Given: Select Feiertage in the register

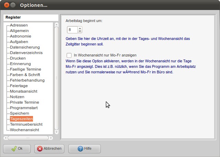Looking at the screenshot, I should pos(19,86).
